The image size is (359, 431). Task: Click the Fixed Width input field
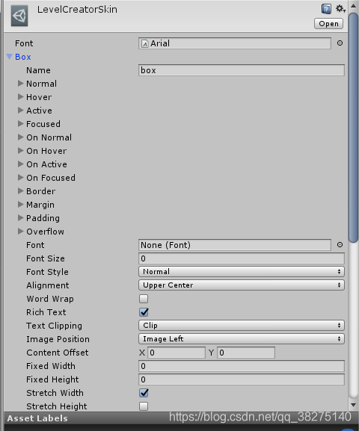coord(242,366)
